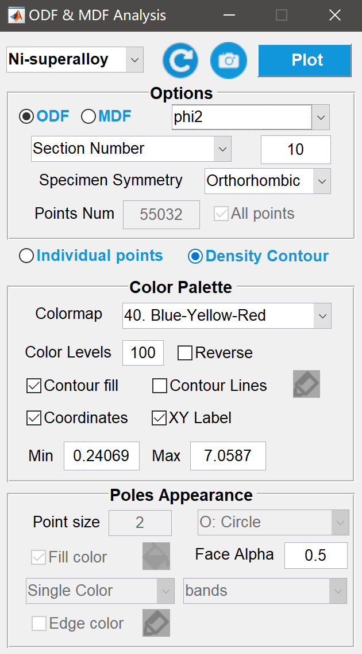Click the fill color bucket icon
Image resolution: width=362 pixels, height=654 pixels.
point(156,556)
